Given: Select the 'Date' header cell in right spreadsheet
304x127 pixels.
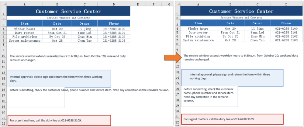Looking at the screenshot, I should click(230, 23).
